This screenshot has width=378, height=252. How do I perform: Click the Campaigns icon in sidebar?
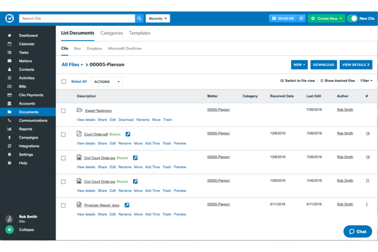coord(9,137)
